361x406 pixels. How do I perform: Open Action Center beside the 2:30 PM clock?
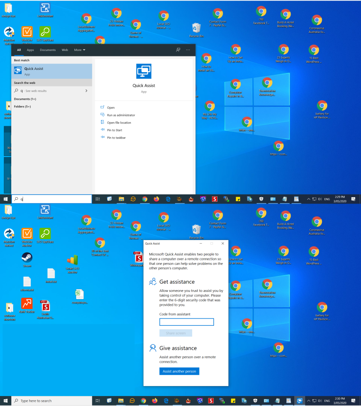click(x=353, y=401)
